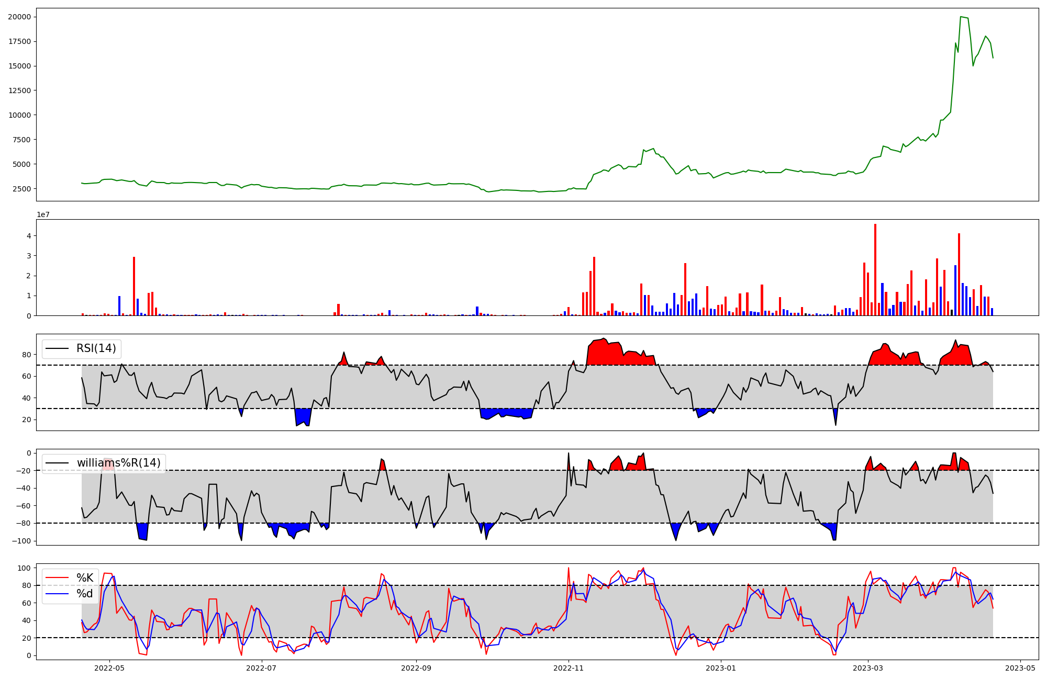The image size is (1047, 680).
Task: Click the 2023-03 x-axis date label
Action: [868, 668]
